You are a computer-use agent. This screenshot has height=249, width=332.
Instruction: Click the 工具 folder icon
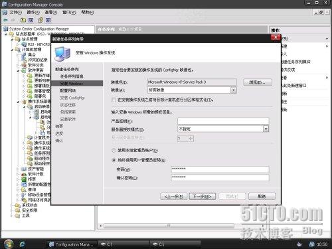tap(18, 216)
